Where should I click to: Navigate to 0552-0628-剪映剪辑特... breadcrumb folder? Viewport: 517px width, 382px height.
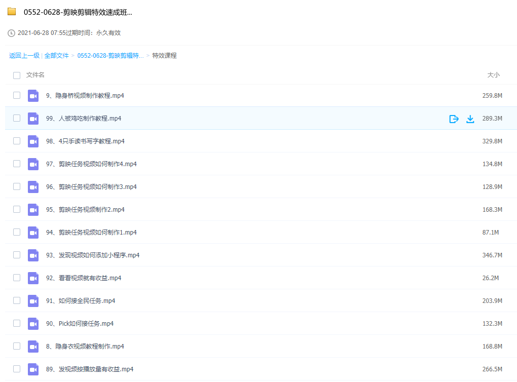tap(110, 56)
